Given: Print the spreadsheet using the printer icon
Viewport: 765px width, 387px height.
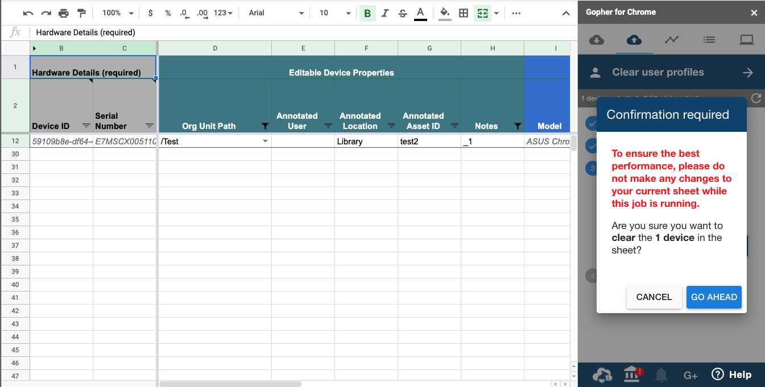Looking at the screenshot, I should pos(64,13).
